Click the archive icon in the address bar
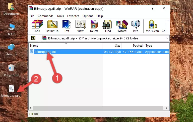This screenshot has height=122, width=193. coord(44,38)
